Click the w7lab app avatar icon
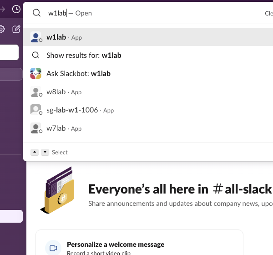This screenshot has height=255, width=273. (36, 128)
